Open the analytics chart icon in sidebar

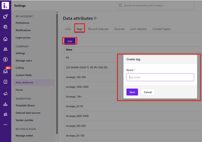point(5,114)
